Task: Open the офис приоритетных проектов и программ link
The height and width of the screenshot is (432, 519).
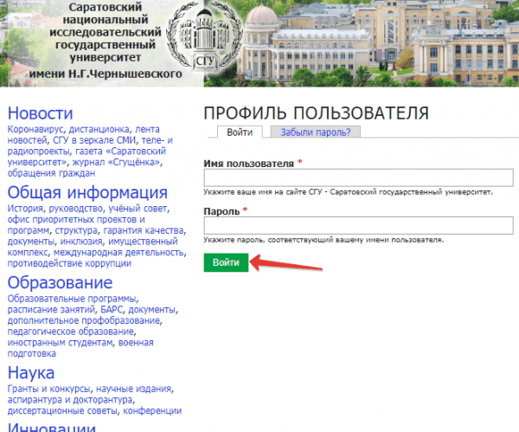Action: click(x=76, y=225)
